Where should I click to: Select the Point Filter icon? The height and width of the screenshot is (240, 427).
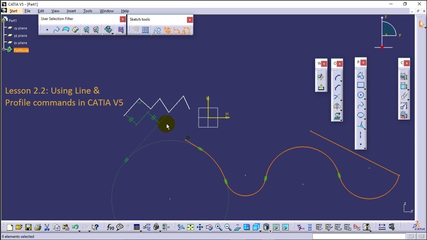47,30
